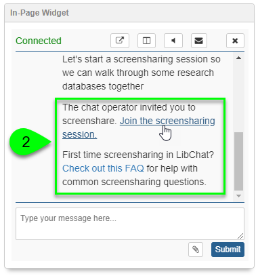Close the chat with the X icon
This screenshot has height=276, width=258.
pos(235,41)
